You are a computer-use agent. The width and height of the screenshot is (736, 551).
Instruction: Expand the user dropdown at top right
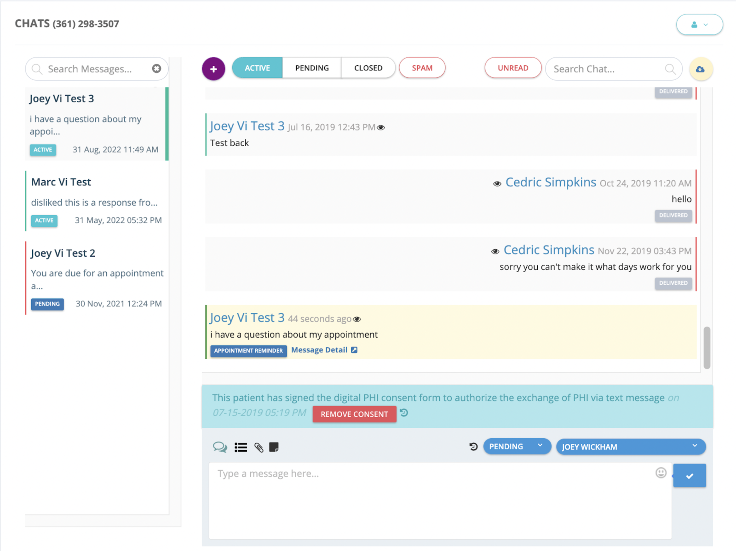(699, 24)
